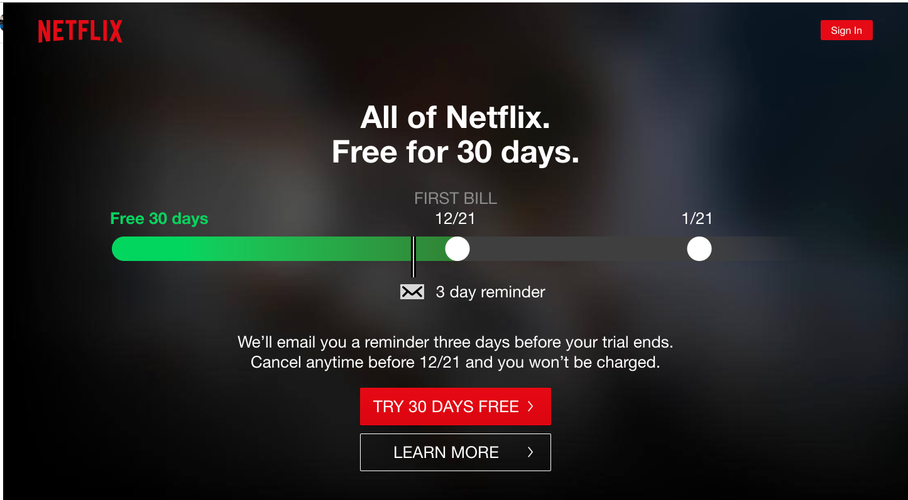Click the chevron arrow on LEARN MORE
This screenshot has height=500, width=908.
tap(530, 452)
